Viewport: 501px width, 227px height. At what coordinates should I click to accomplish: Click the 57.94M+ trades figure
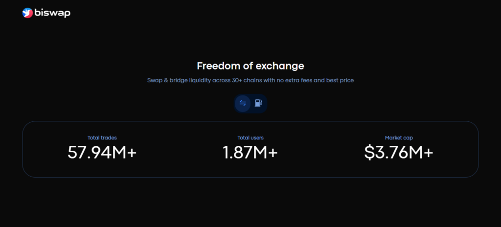tap(102, 153)
